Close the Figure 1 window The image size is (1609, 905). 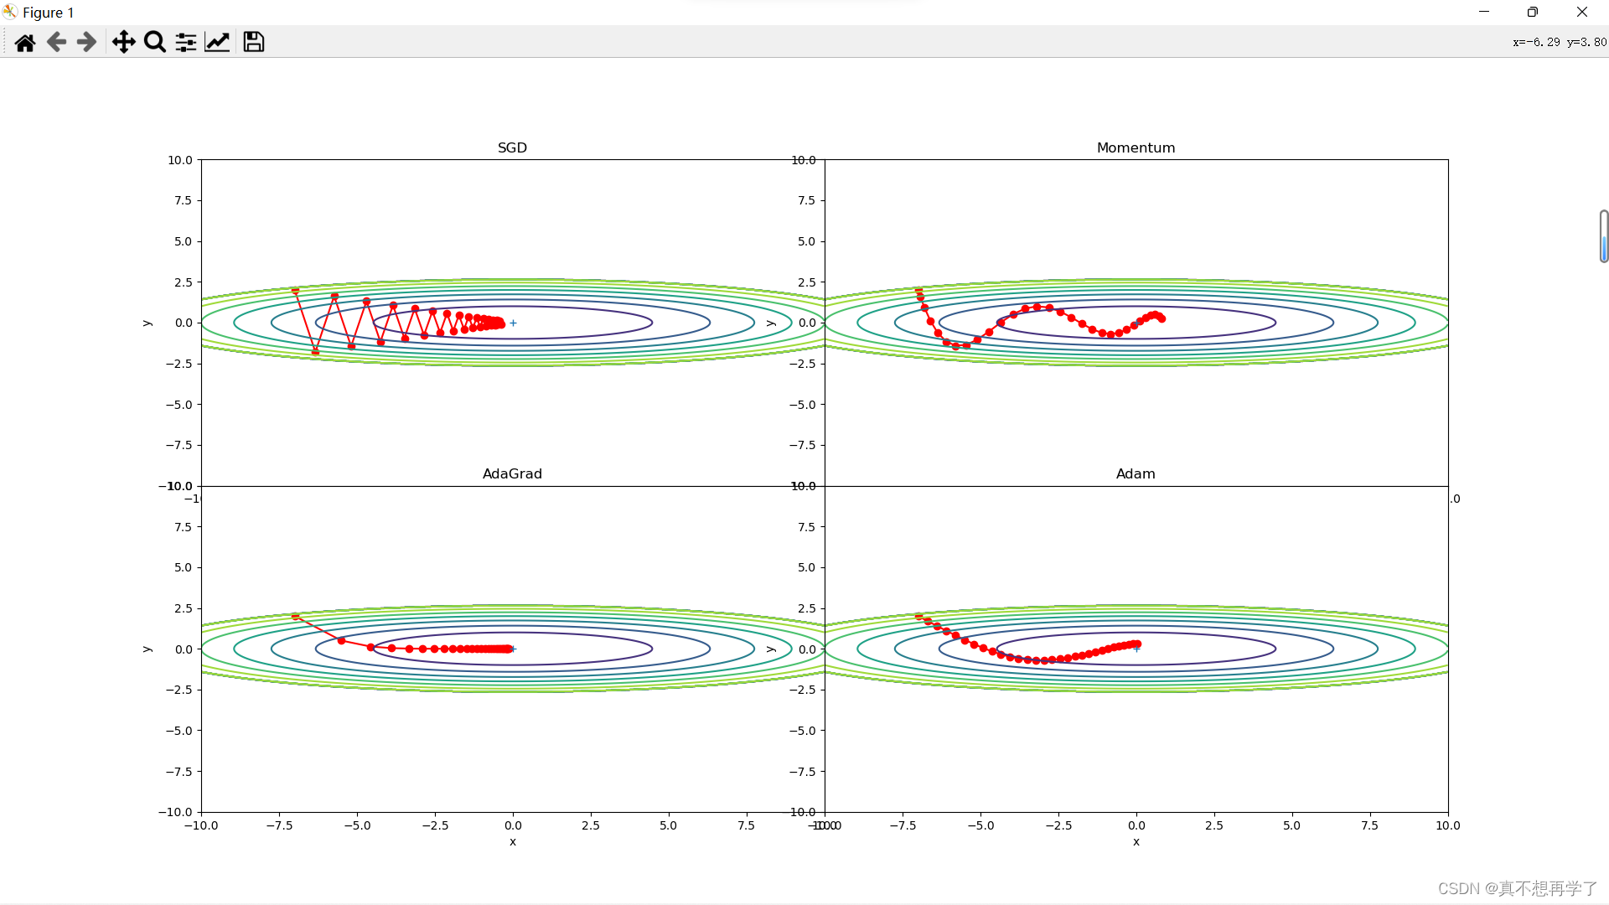(x=1582, y=12)
